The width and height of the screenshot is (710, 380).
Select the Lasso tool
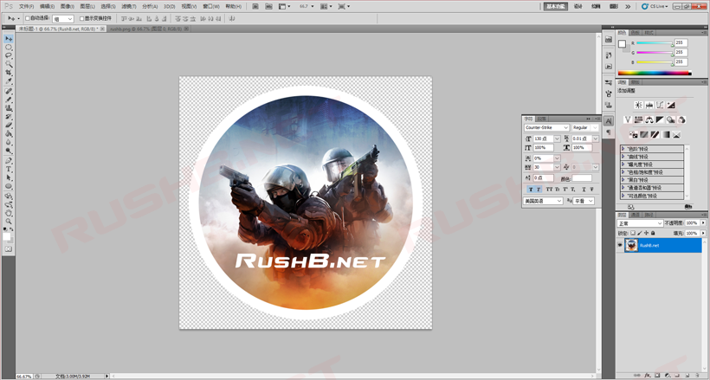point(9,56)
